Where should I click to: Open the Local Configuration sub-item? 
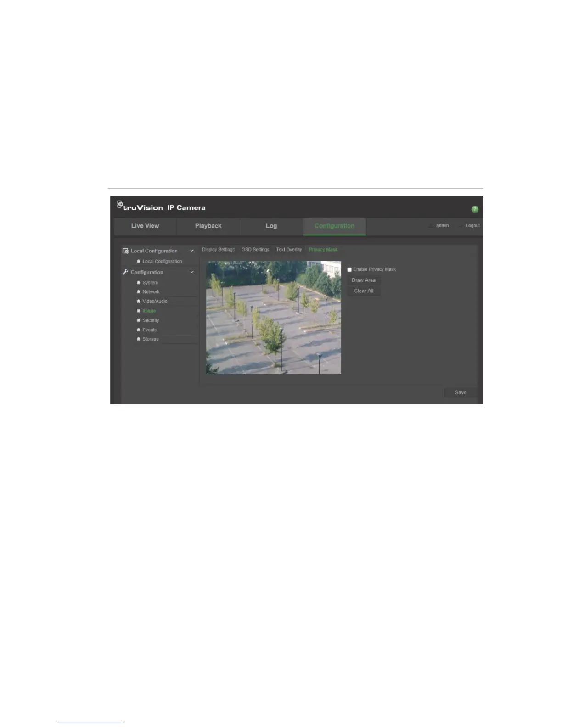click(162, 262)
